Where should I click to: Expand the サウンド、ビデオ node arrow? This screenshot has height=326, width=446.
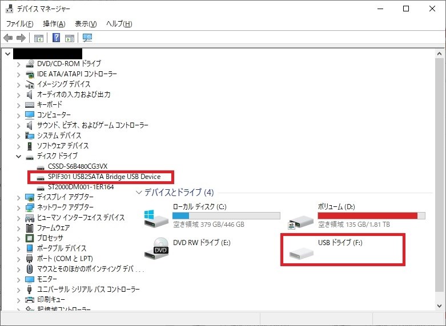point(19,126)
